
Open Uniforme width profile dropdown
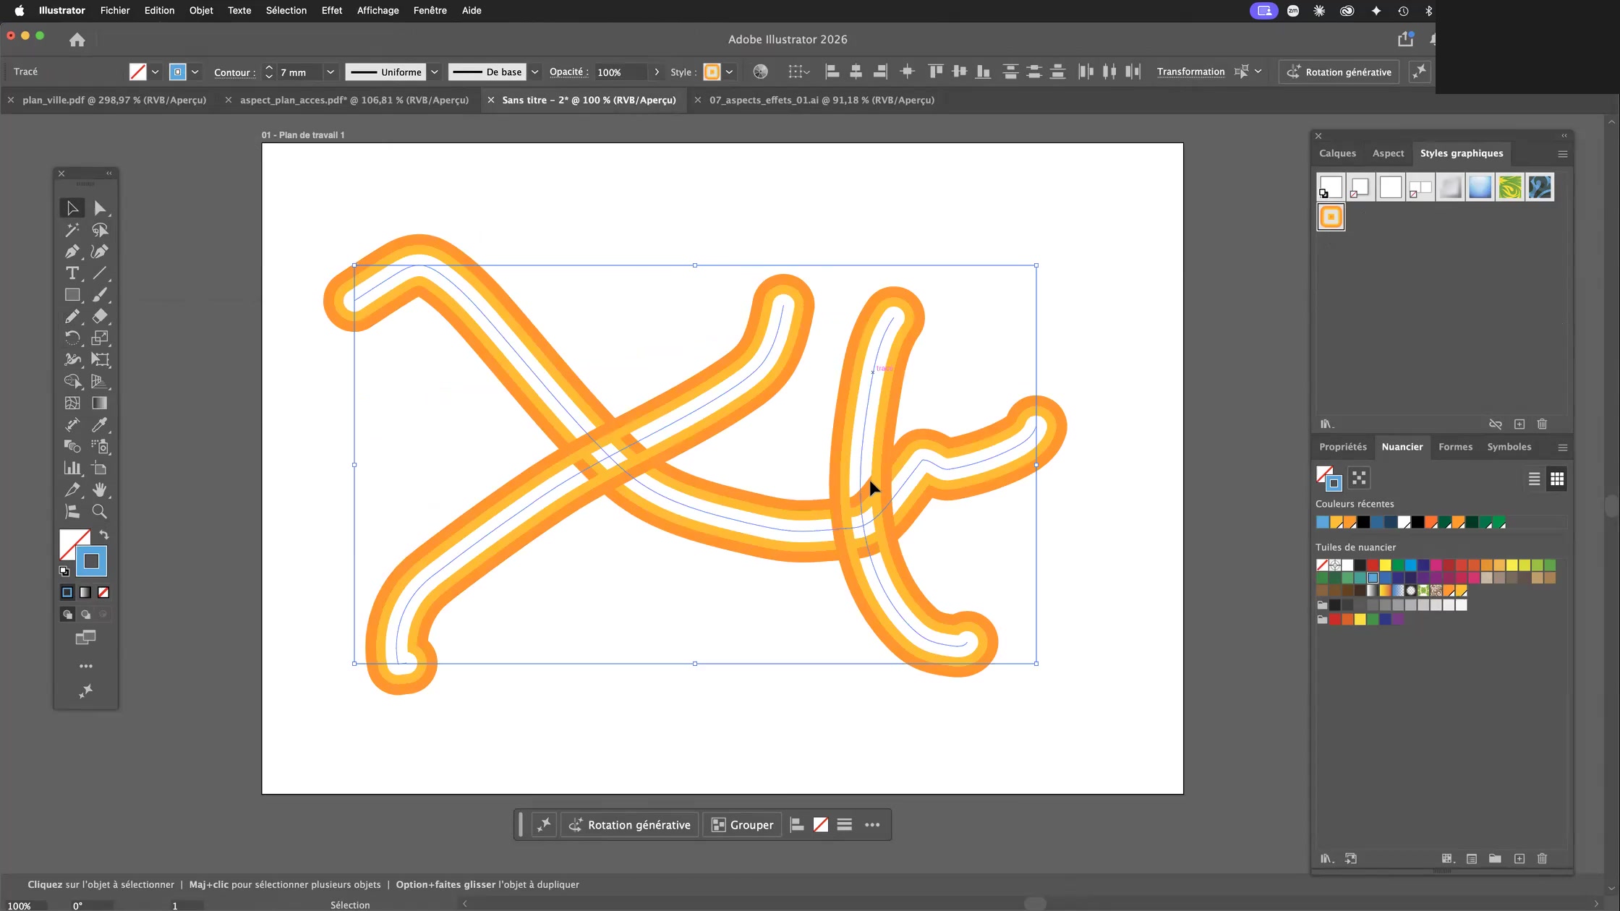point(435,72)
